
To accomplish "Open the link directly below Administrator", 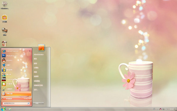I will pyautogui.click(x=35, y=59).
